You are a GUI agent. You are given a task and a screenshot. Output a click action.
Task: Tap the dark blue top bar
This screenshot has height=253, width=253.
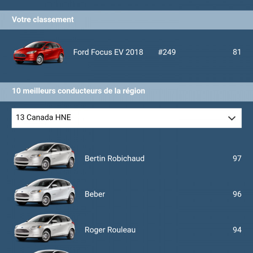click(x=126, y=5)
